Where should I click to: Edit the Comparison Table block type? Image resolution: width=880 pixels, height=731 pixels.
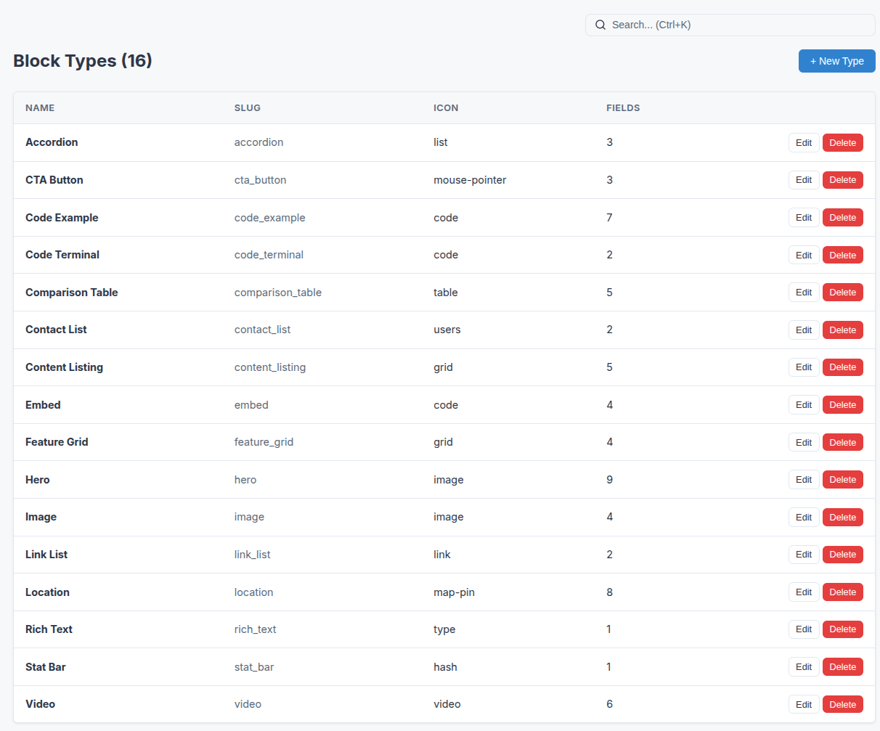[x=803, y=292]
